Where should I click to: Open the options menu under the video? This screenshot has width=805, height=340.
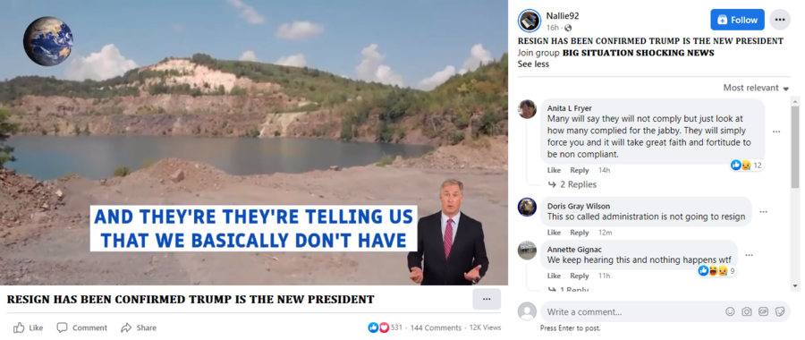pyautogui.click(x=487, y=299)
